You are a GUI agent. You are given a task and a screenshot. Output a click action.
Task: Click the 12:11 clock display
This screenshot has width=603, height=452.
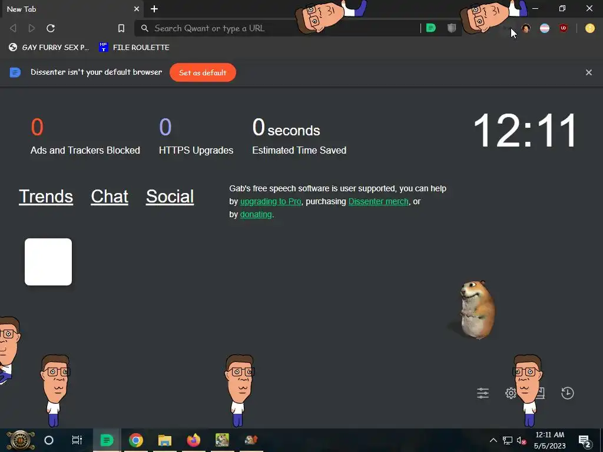525,130
